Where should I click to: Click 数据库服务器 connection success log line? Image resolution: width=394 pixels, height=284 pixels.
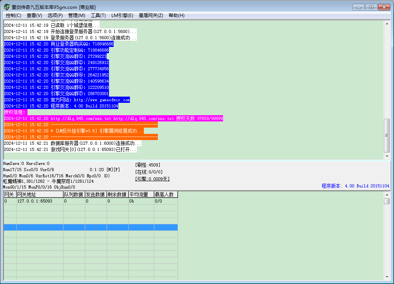[x=73, y=143]
